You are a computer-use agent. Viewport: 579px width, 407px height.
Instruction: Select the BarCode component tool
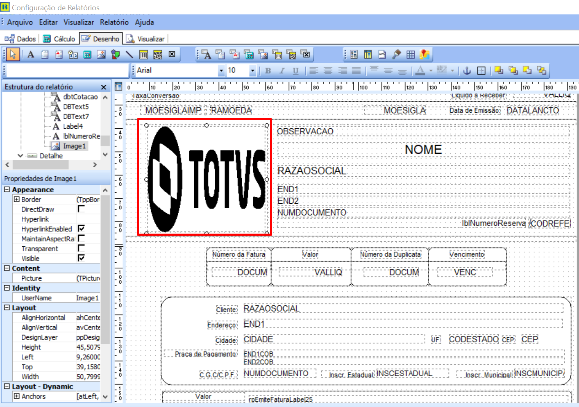pyautogui.click(x=143, y=54)
